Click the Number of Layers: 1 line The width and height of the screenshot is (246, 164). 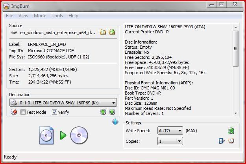pyautogui.click(x=144, y=113)
